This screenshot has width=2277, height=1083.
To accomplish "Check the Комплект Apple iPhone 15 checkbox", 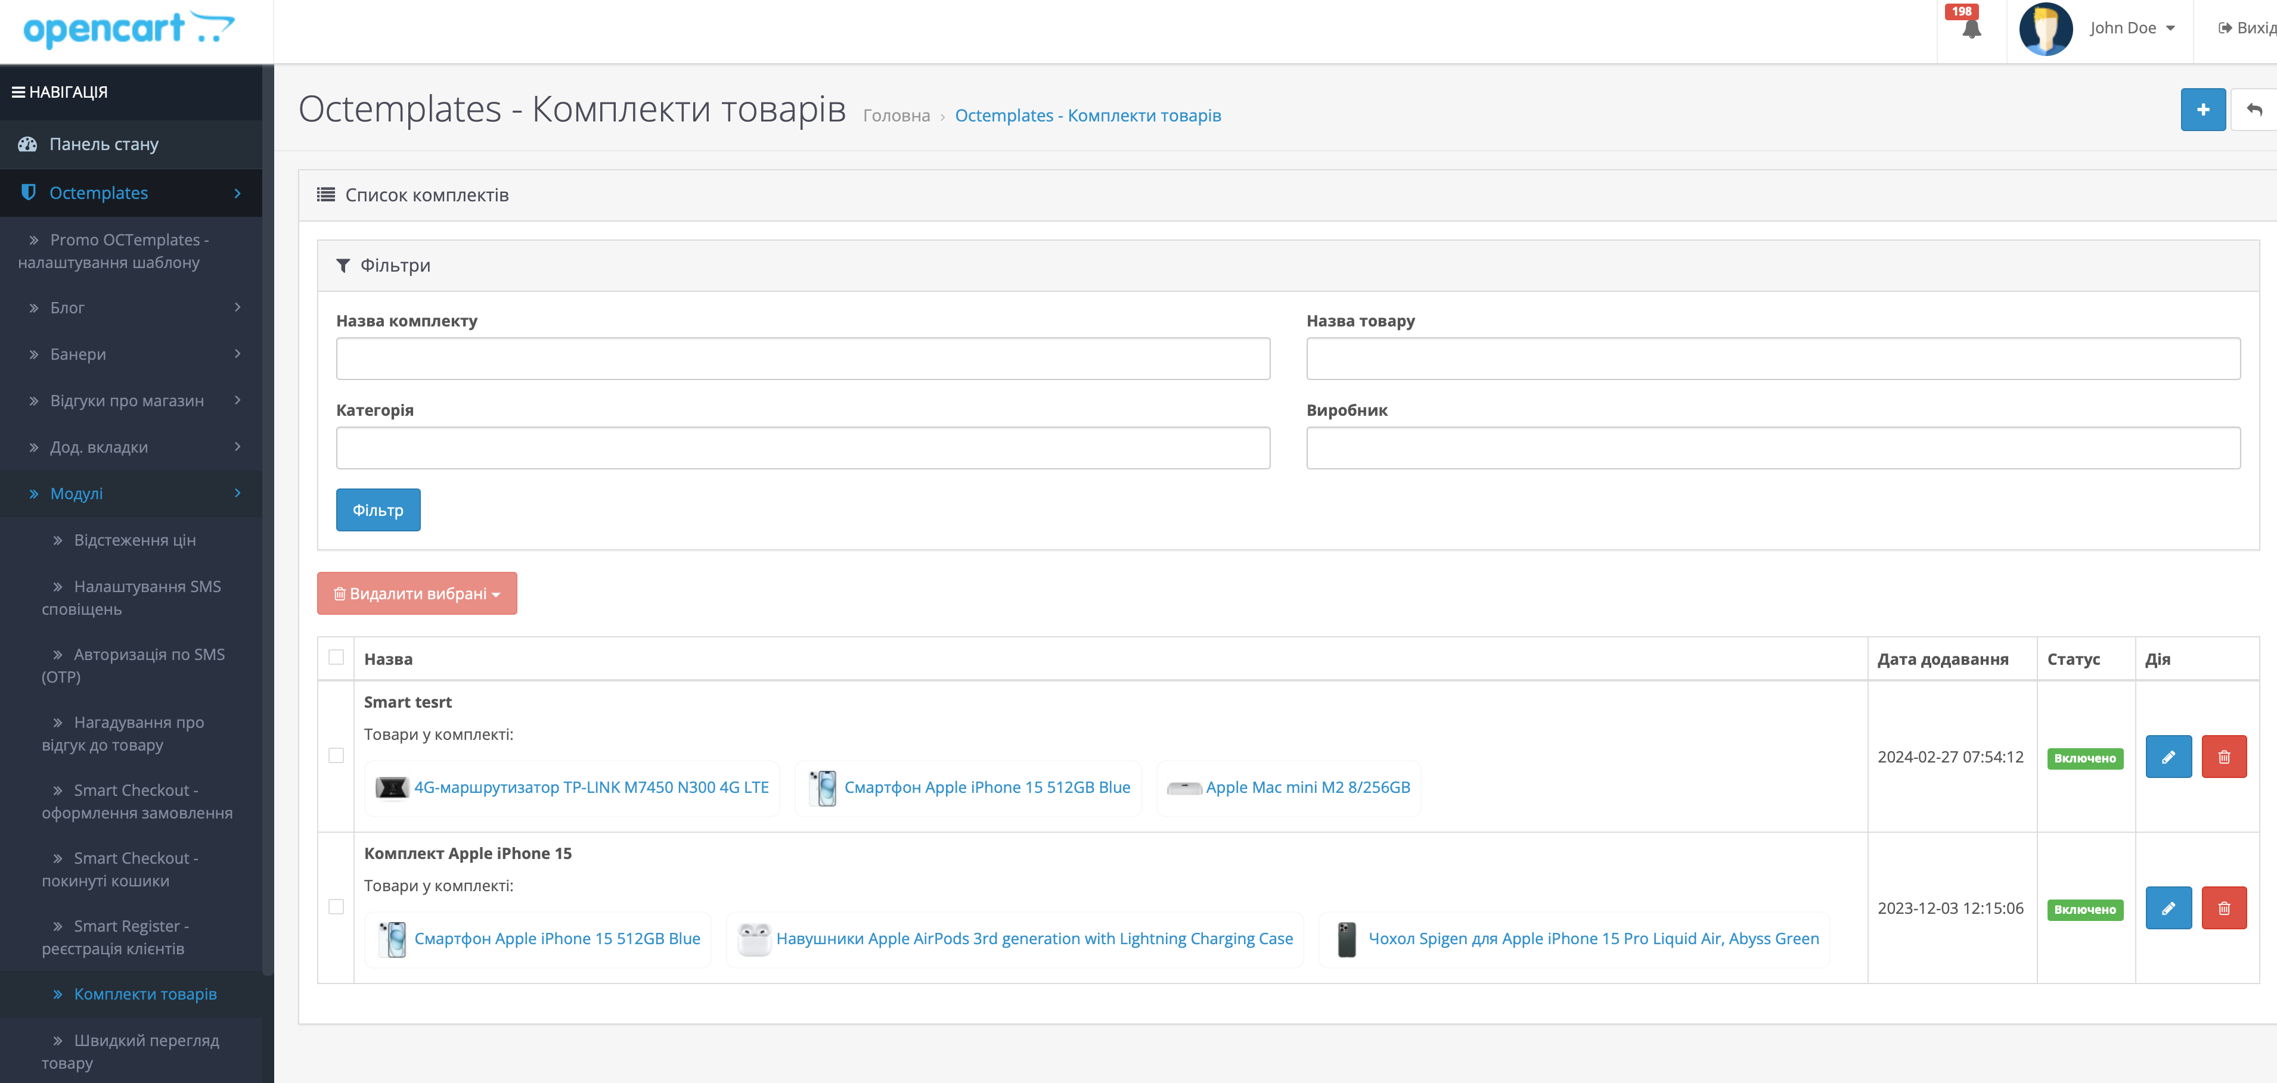I will point(336,906).
